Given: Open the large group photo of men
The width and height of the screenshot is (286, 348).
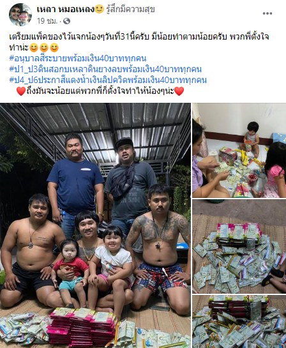Looking at the screenshot, I should [95, 225].
